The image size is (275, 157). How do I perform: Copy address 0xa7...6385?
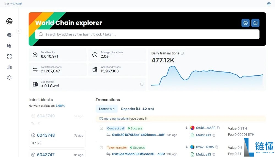tap(217, 147)
